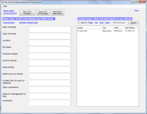Screen dimensions: 147x114
Task: Click scroll down arrow of Time commitment field
Action: tap(72, 91)
